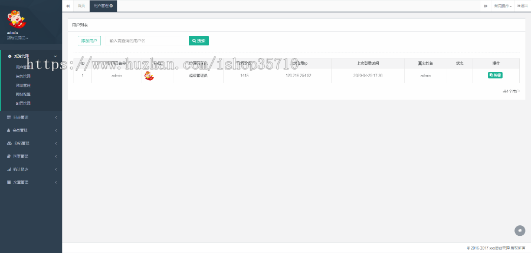Collapse the 系统管理 menu chevron
This screenshot has width=531, height=253.
pos(55,56)
